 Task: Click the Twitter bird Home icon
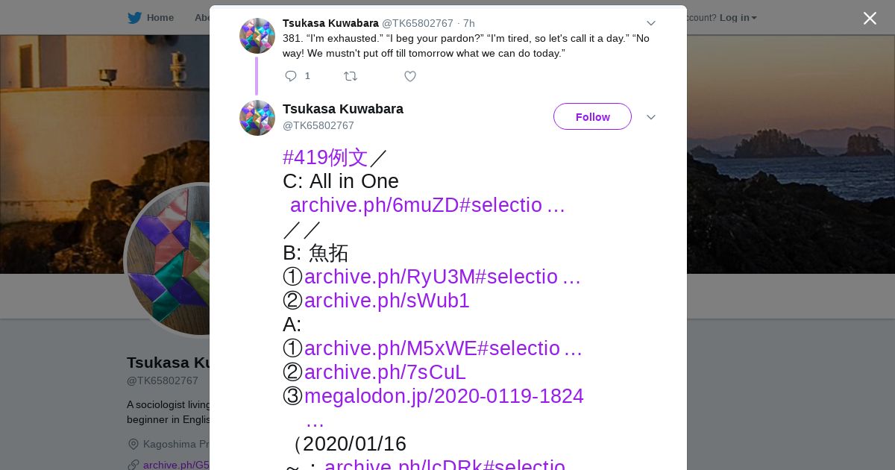click(x=134, y=18)
